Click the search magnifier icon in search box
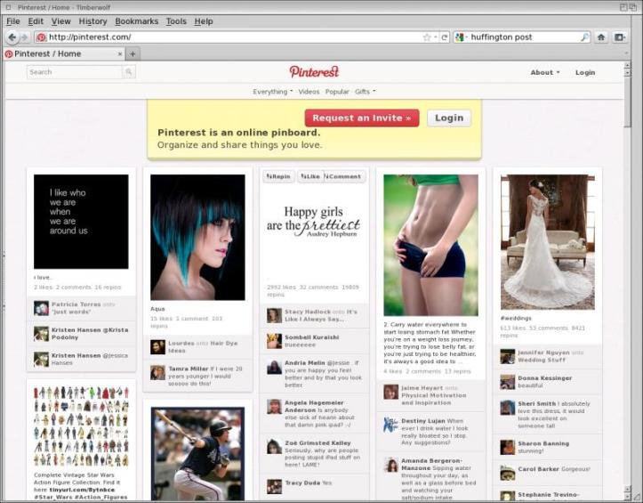The height and width of the screenshot is (503, 643). [584, 37]
